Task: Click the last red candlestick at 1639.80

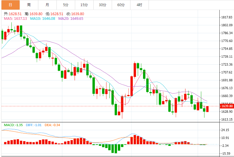Action: [x=207, y=109]
